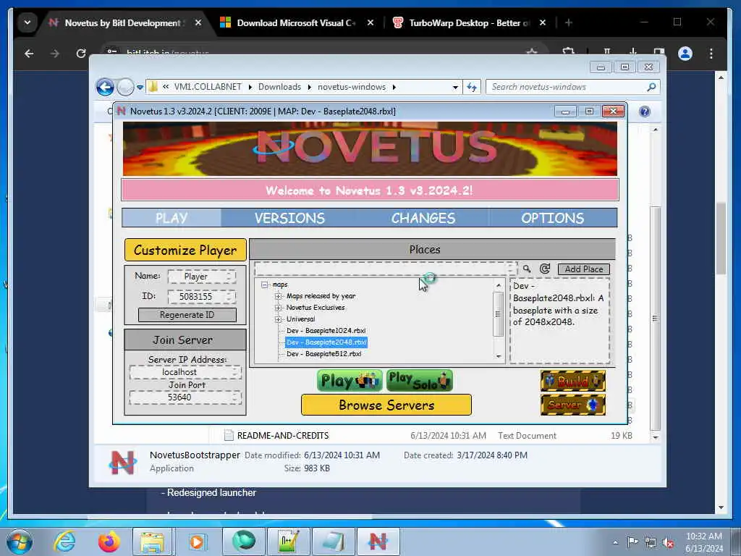741x556 pixels.
Task: Click the Places search text box
Action: coord(386,269)
